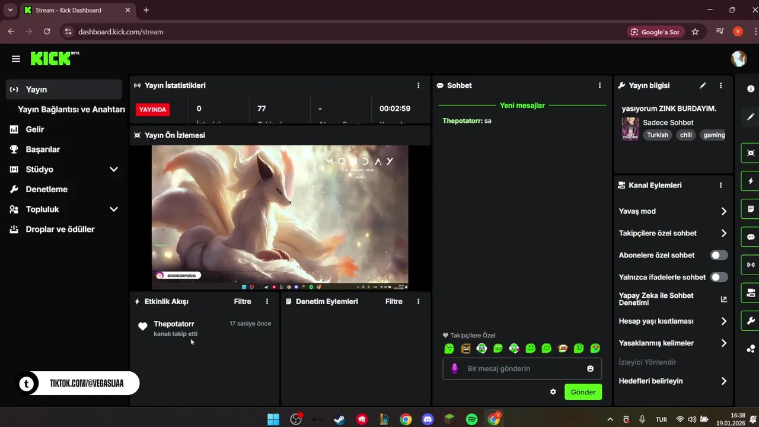Click the three-dots cluster icon in right sidebar

coord(751,349)
